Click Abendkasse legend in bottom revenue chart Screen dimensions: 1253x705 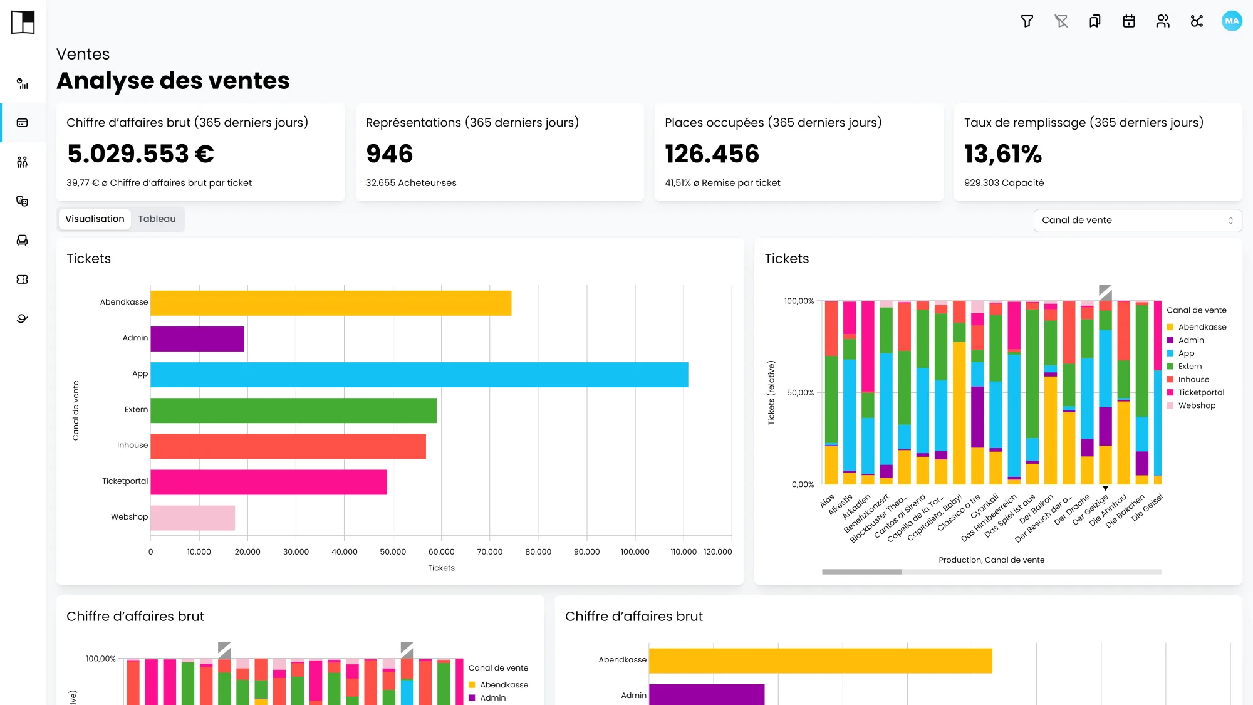coord(499,685)
